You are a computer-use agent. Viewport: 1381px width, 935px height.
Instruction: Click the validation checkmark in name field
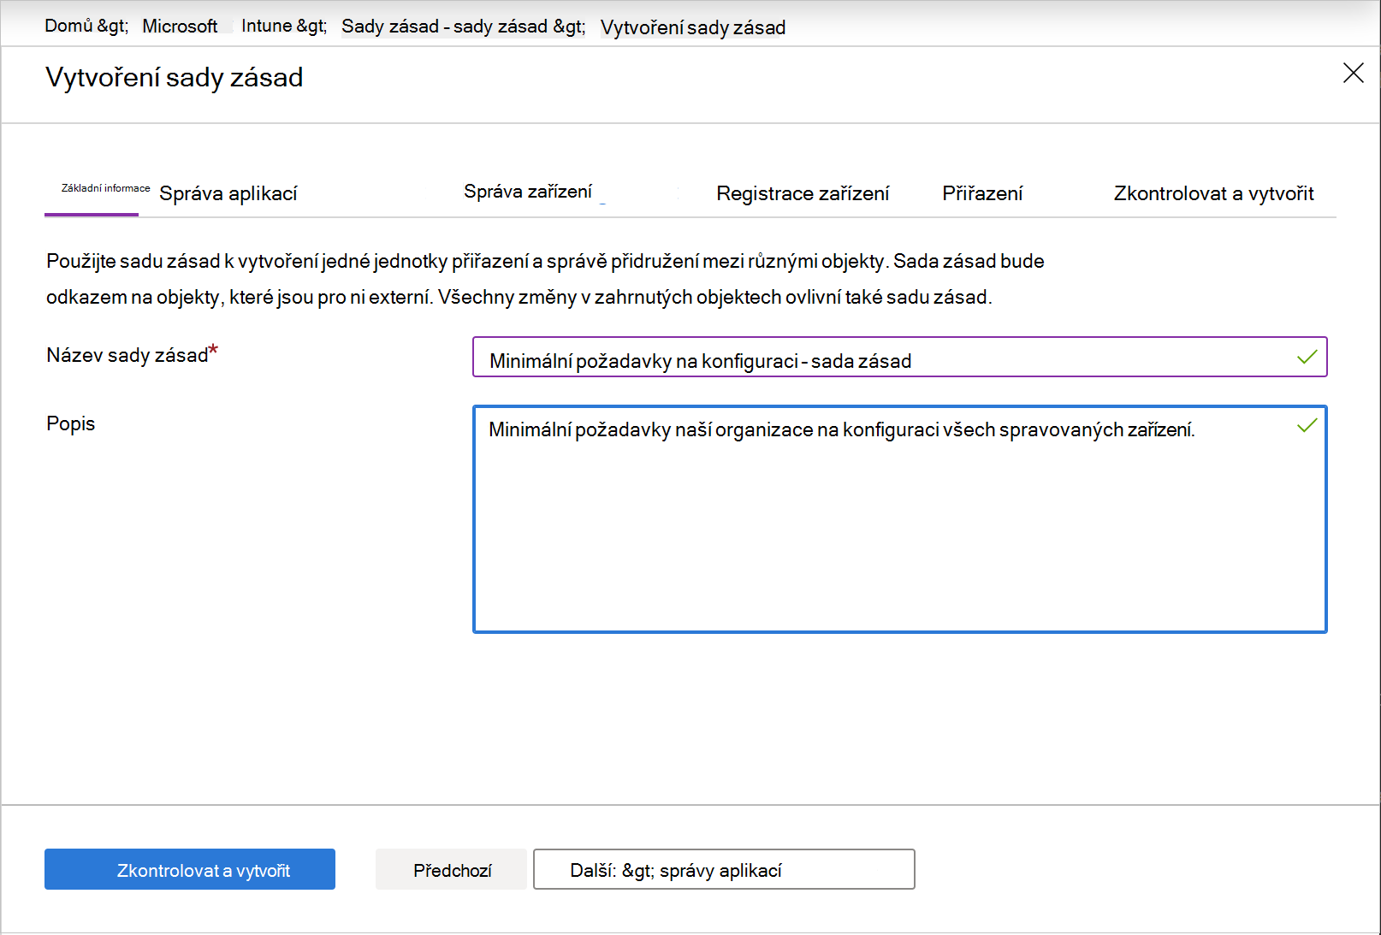pyautogui.click(x=1307, y=357)
